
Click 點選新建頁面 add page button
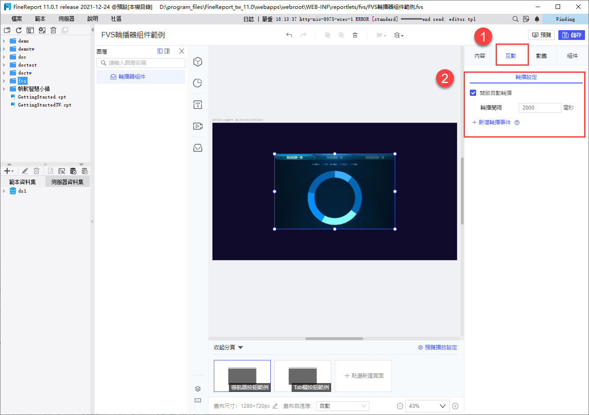363,375
